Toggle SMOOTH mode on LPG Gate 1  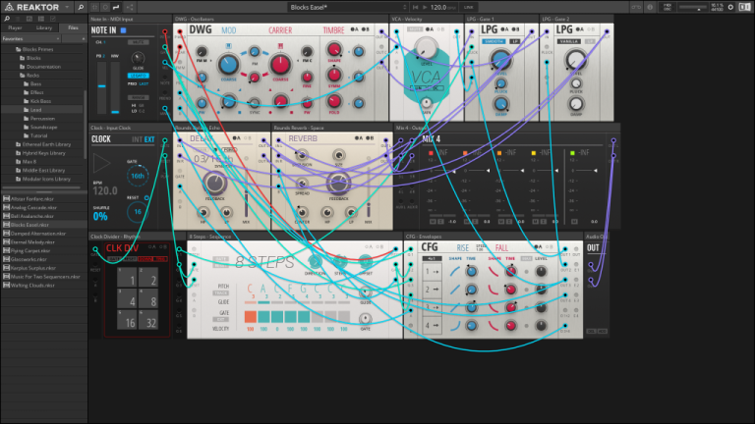click(494, 42)
